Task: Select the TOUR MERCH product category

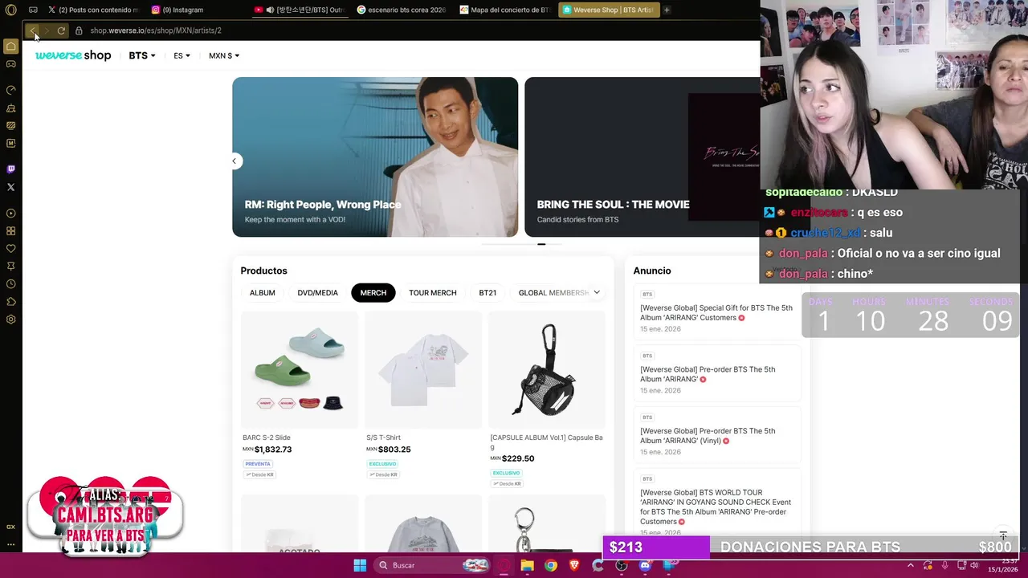Action: (433, 293)
